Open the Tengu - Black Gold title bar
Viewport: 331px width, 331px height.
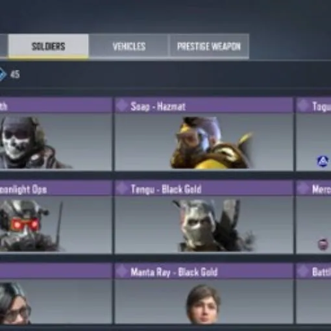[x=204, y=188]
